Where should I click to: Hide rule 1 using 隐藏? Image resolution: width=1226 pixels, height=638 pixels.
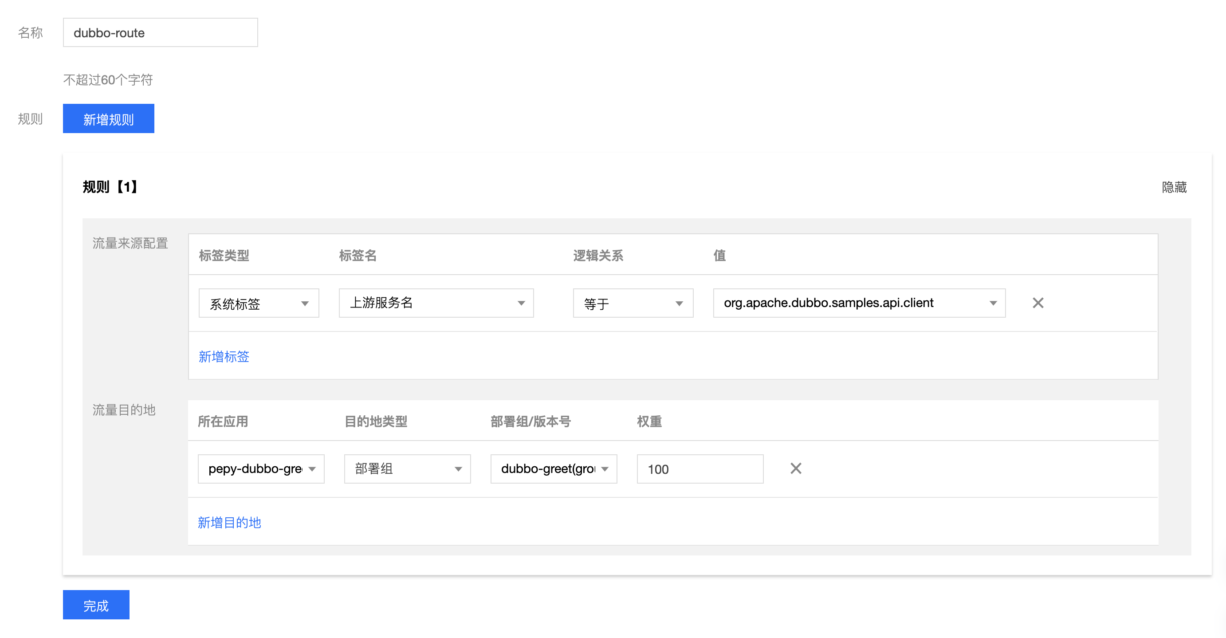(x=1174, y=187)
